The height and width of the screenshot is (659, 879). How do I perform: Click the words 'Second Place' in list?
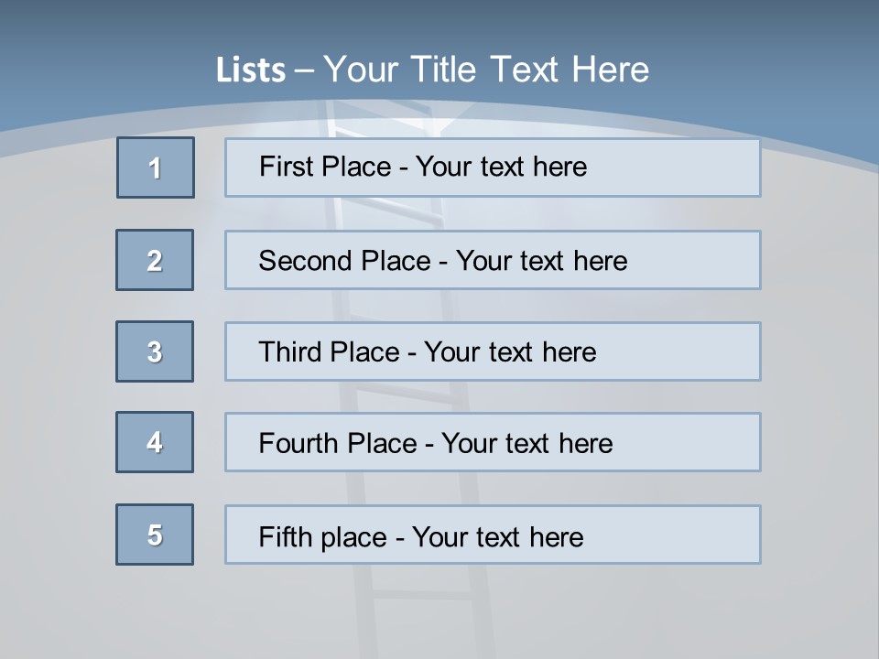click(x=343, y=261)
